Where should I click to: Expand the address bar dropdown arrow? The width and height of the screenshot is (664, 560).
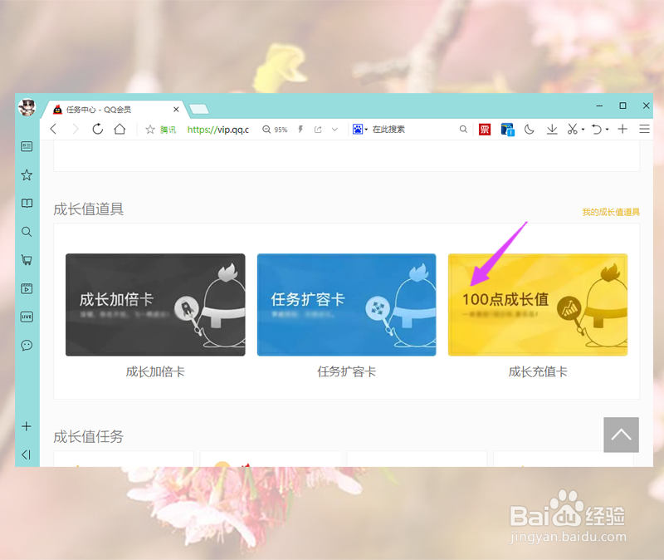(334, 130)
